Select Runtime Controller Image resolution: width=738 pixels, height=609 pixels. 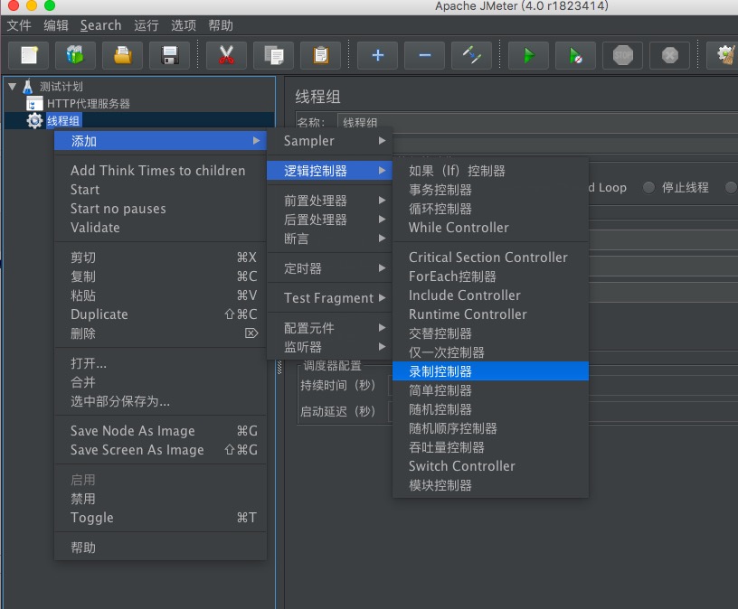[490, 314]
